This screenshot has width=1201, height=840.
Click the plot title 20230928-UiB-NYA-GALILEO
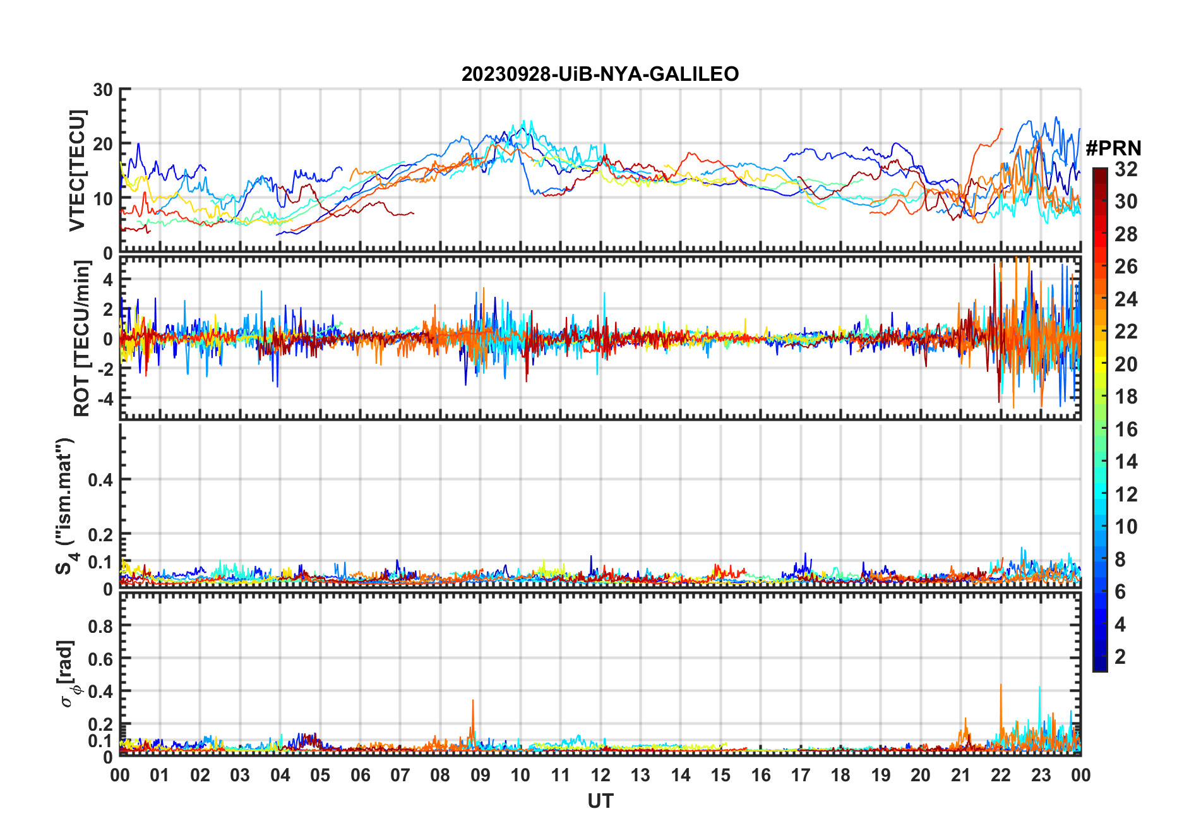point(600,74)
